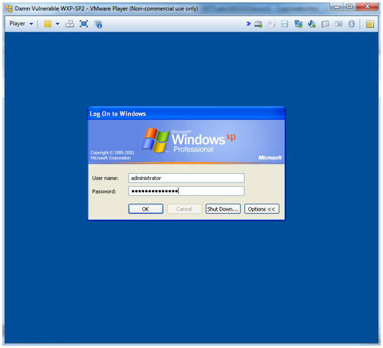Click the sound card device icon
This screenshot has height=348, width=383.
(311, 24)
